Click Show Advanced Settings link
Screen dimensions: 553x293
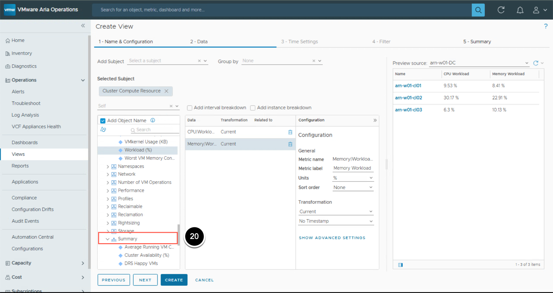point(332,238)
